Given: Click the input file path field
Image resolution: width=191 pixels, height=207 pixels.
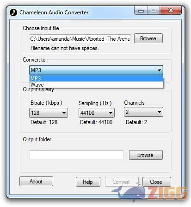Looking at the screenshot, I should [80, 38].
